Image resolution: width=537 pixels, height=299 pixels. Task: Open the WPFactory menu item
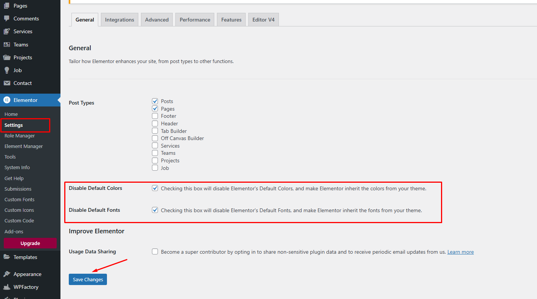30,287
